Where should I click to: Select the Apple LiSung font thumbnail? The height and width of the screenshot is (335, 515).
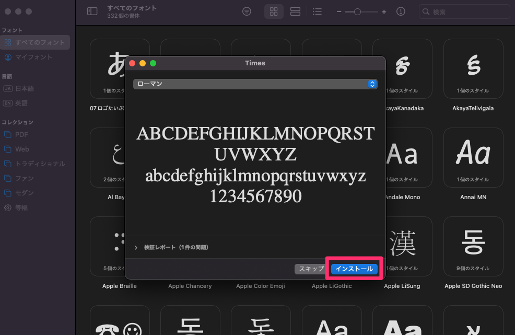click(x=409, y=246)
